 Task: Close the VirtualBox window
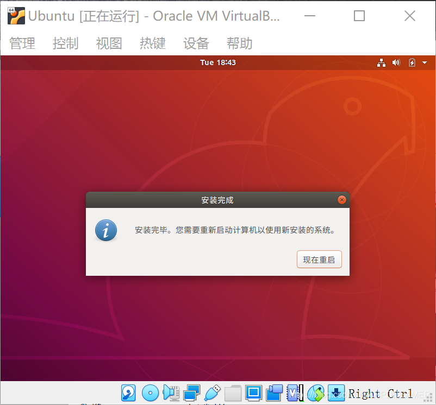tap(410, 16)
